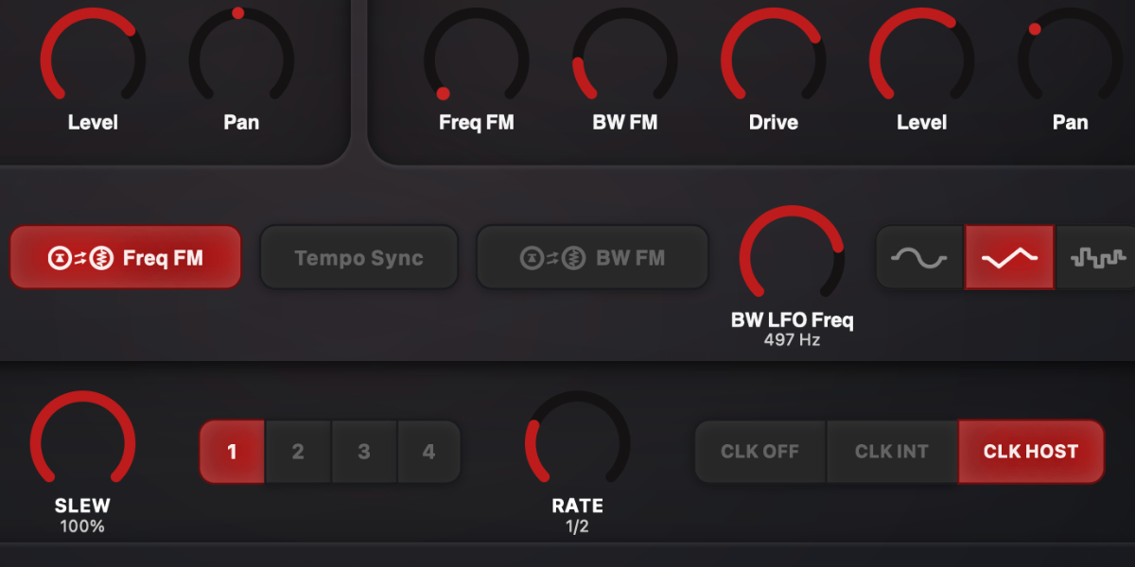The image size is (1135, 567).
Task: Enable the BW FM modulation button
Action: (592, 257)
